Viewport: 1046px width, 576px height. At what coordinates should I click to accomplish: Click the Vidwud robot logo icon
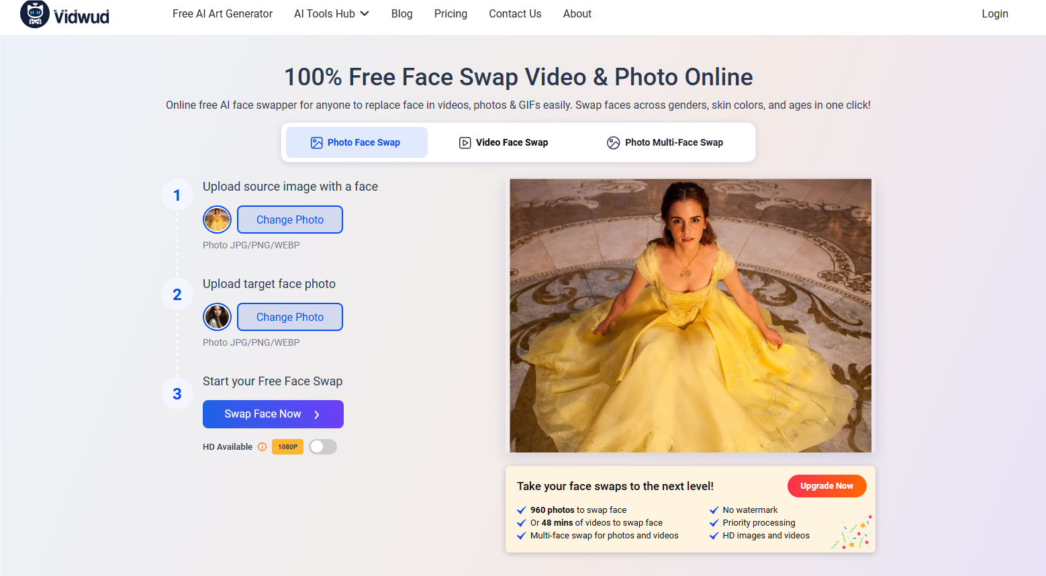(x=35, y=14)
